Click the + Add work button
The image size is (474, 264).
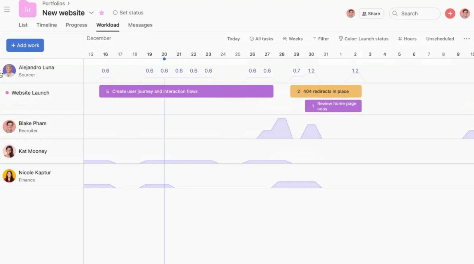click(x=25, y=45)
